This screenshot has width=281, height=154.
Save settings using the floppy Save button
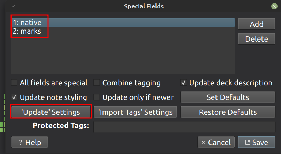pyautogui.click(x=257, y=142)
